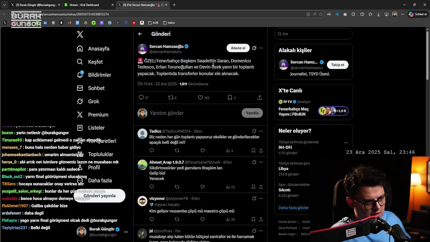Bookmark Tadicc's reply

click(253, 151)
